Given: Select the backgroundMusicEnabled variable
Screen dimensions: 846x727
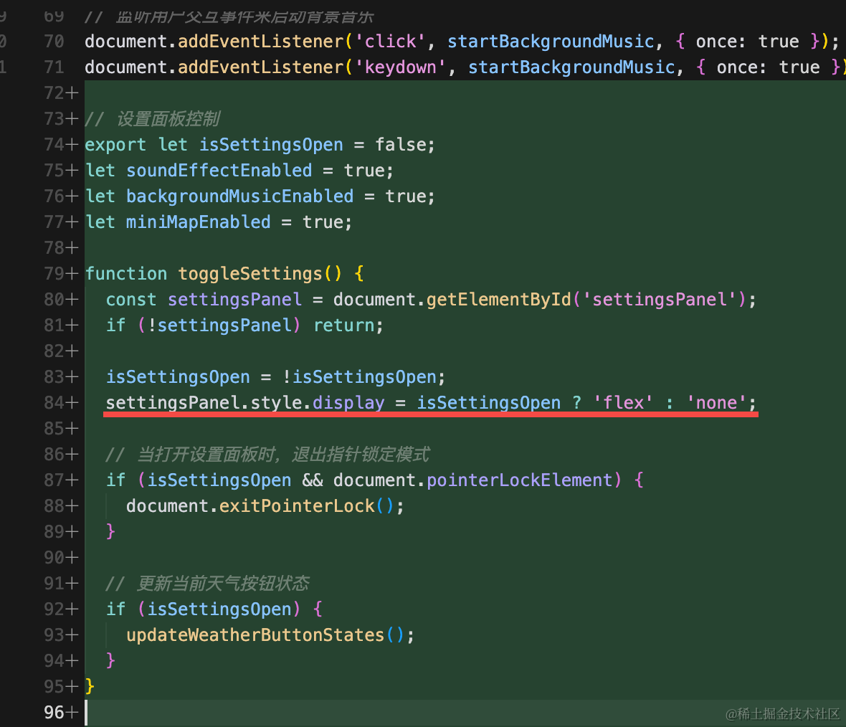Looking at the screenshot, I should tap(239, 196).
